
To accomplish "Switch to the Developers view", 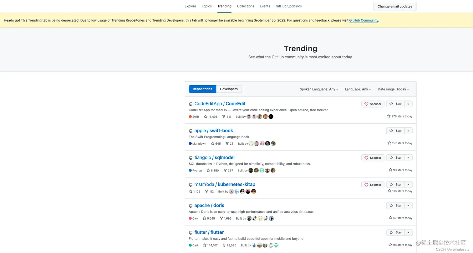I will click(x=229, y=89).
